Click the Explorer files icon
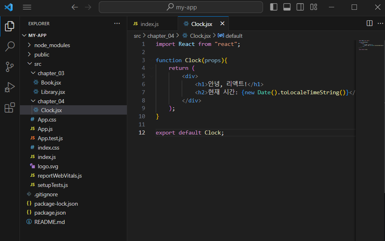Image resolution: width=385 pixels, height=241 pixels. point(10,26)
